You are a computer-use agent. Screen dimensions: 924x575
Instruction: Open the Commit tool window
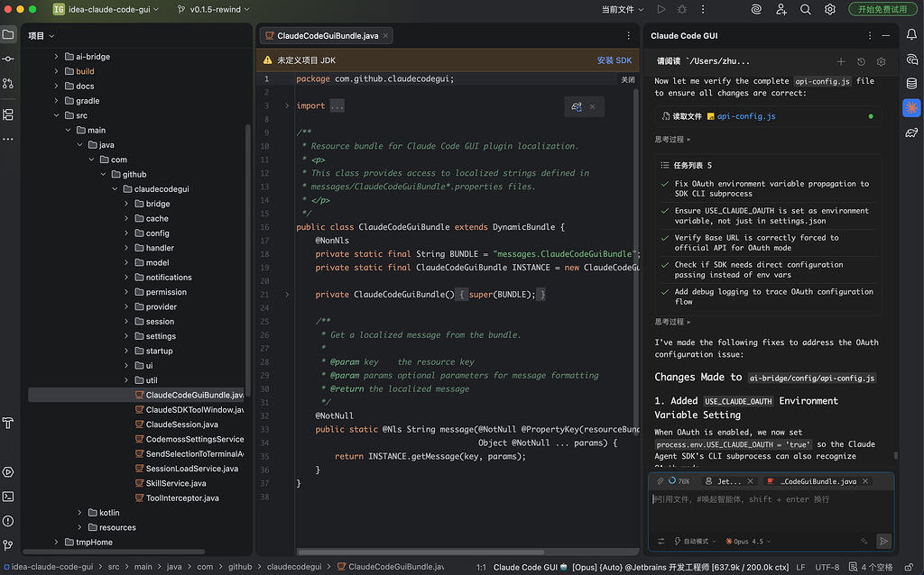[x=8, y=59]
